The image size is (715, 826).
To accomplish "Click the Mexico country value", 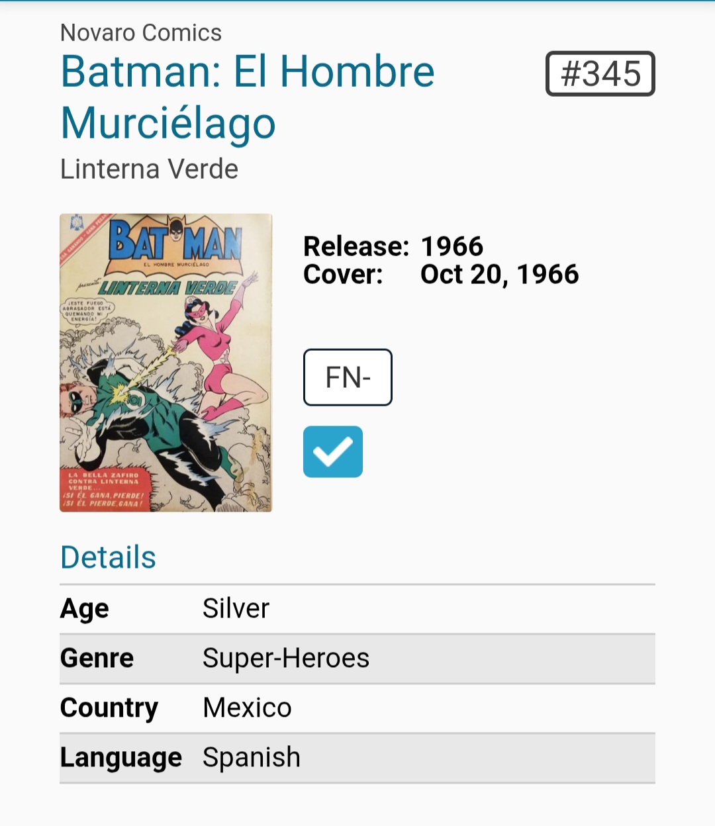I will pos(247,708).
